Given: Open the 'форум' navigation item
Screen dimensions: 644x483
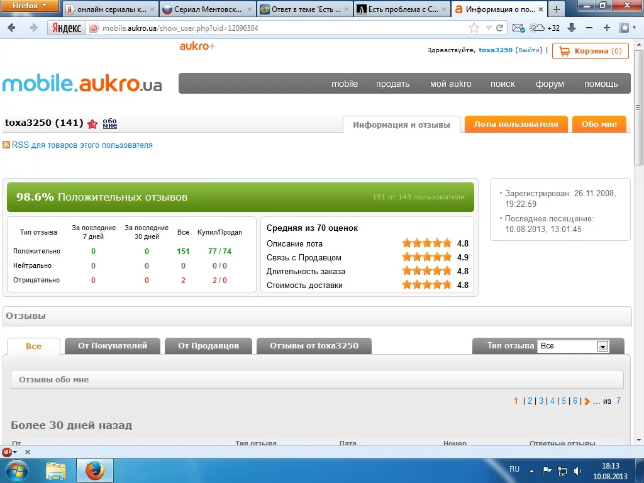Looking at the screenshot, I should tap(550, 84).
